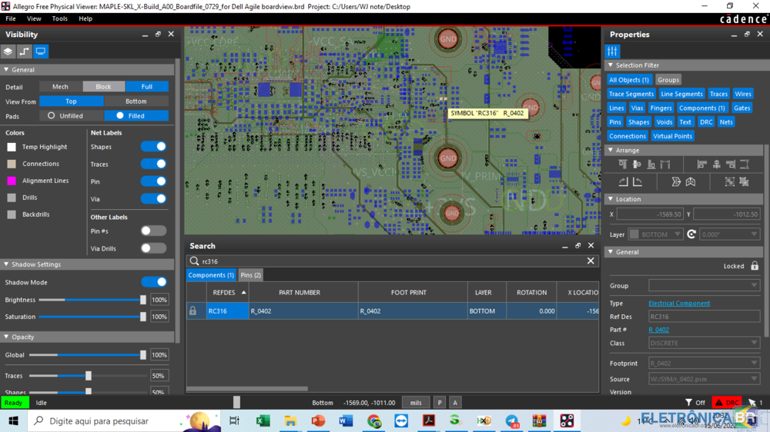Screen dimensions: 770x432
Task: Collapse the Shadow Settings section
Action: (x=7, y=264)
